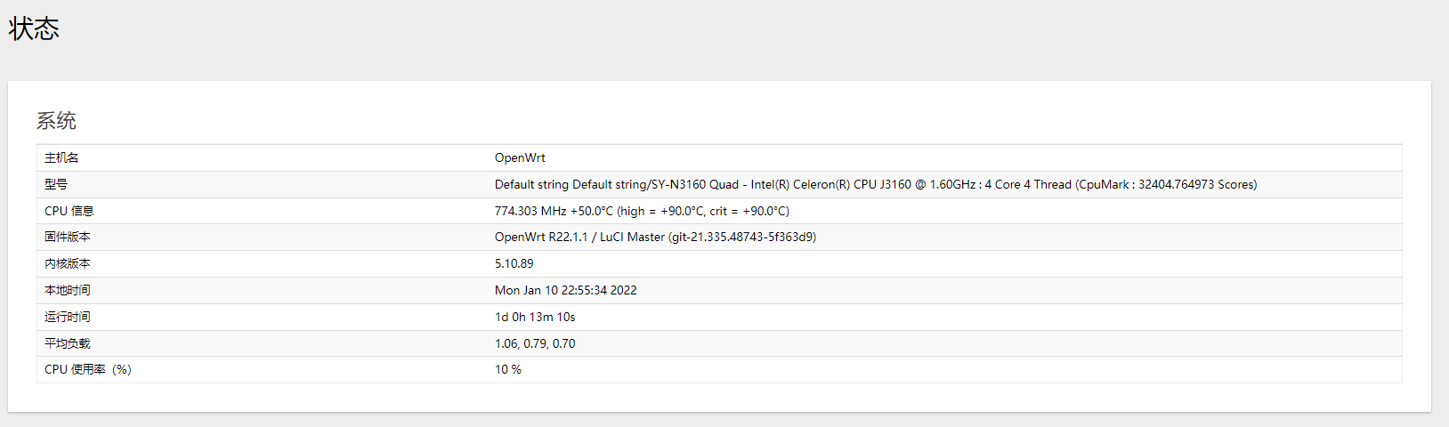Click the OpenWrt hostname value

[520, 157]
